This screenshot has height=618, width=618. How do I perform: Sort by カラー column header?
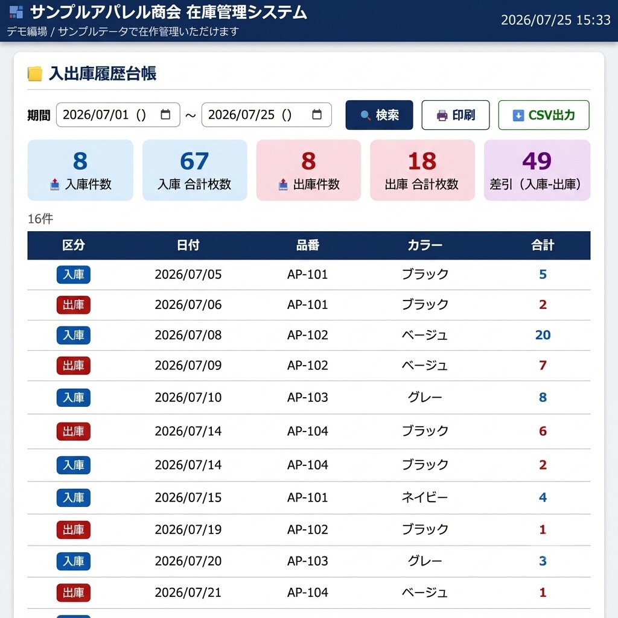click(x=425, y=245)
